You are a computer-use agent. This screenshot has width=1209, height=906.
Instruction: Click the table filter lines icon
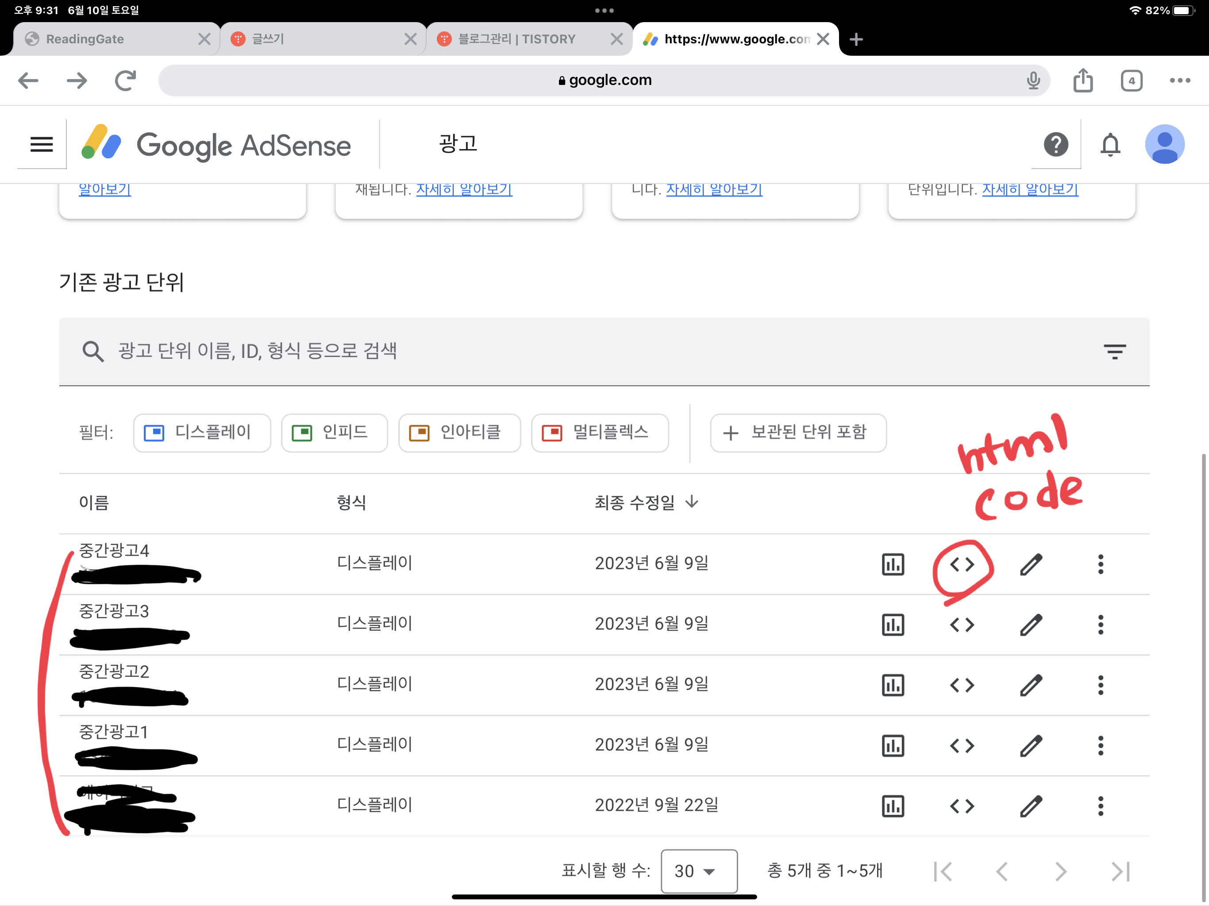click(x=1114, y=351)
